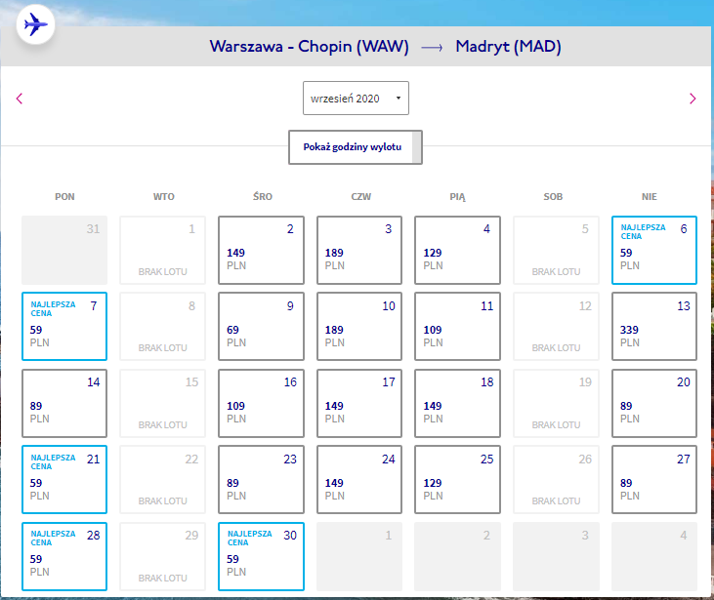The height and width of the screenshot is (600, 714).
Task: Go to the next month with the right arrow
Action: [693, 99]
